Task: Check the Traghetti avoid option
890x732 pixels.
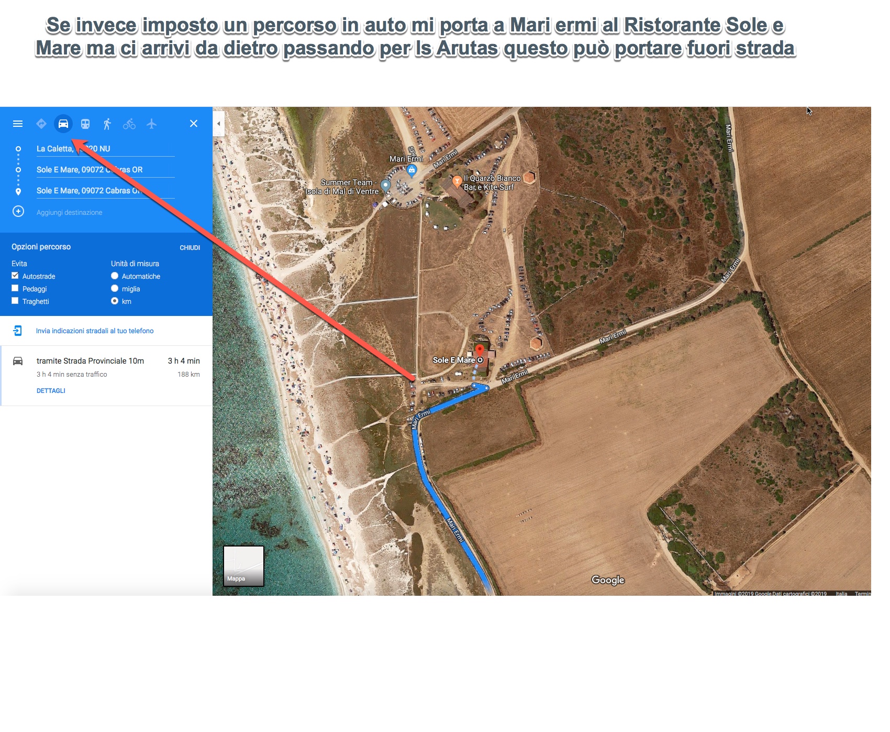Action: [15, 301]
